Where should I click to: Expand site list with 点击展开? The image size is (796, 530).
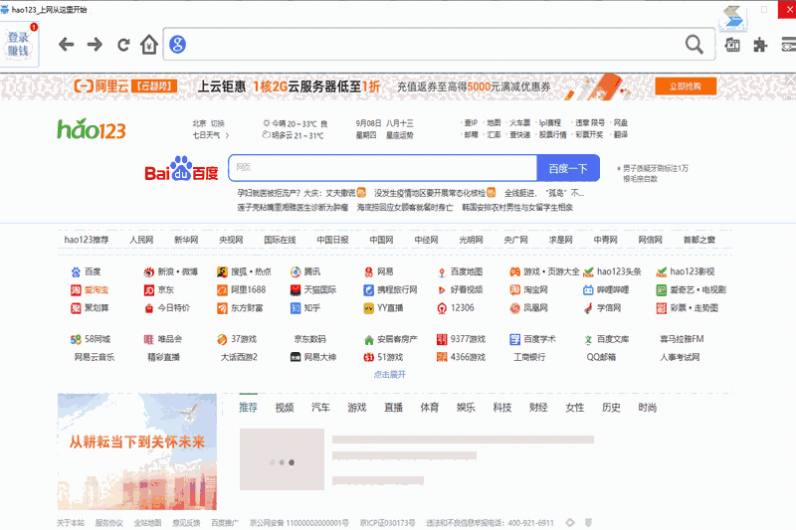coord(390,374)
